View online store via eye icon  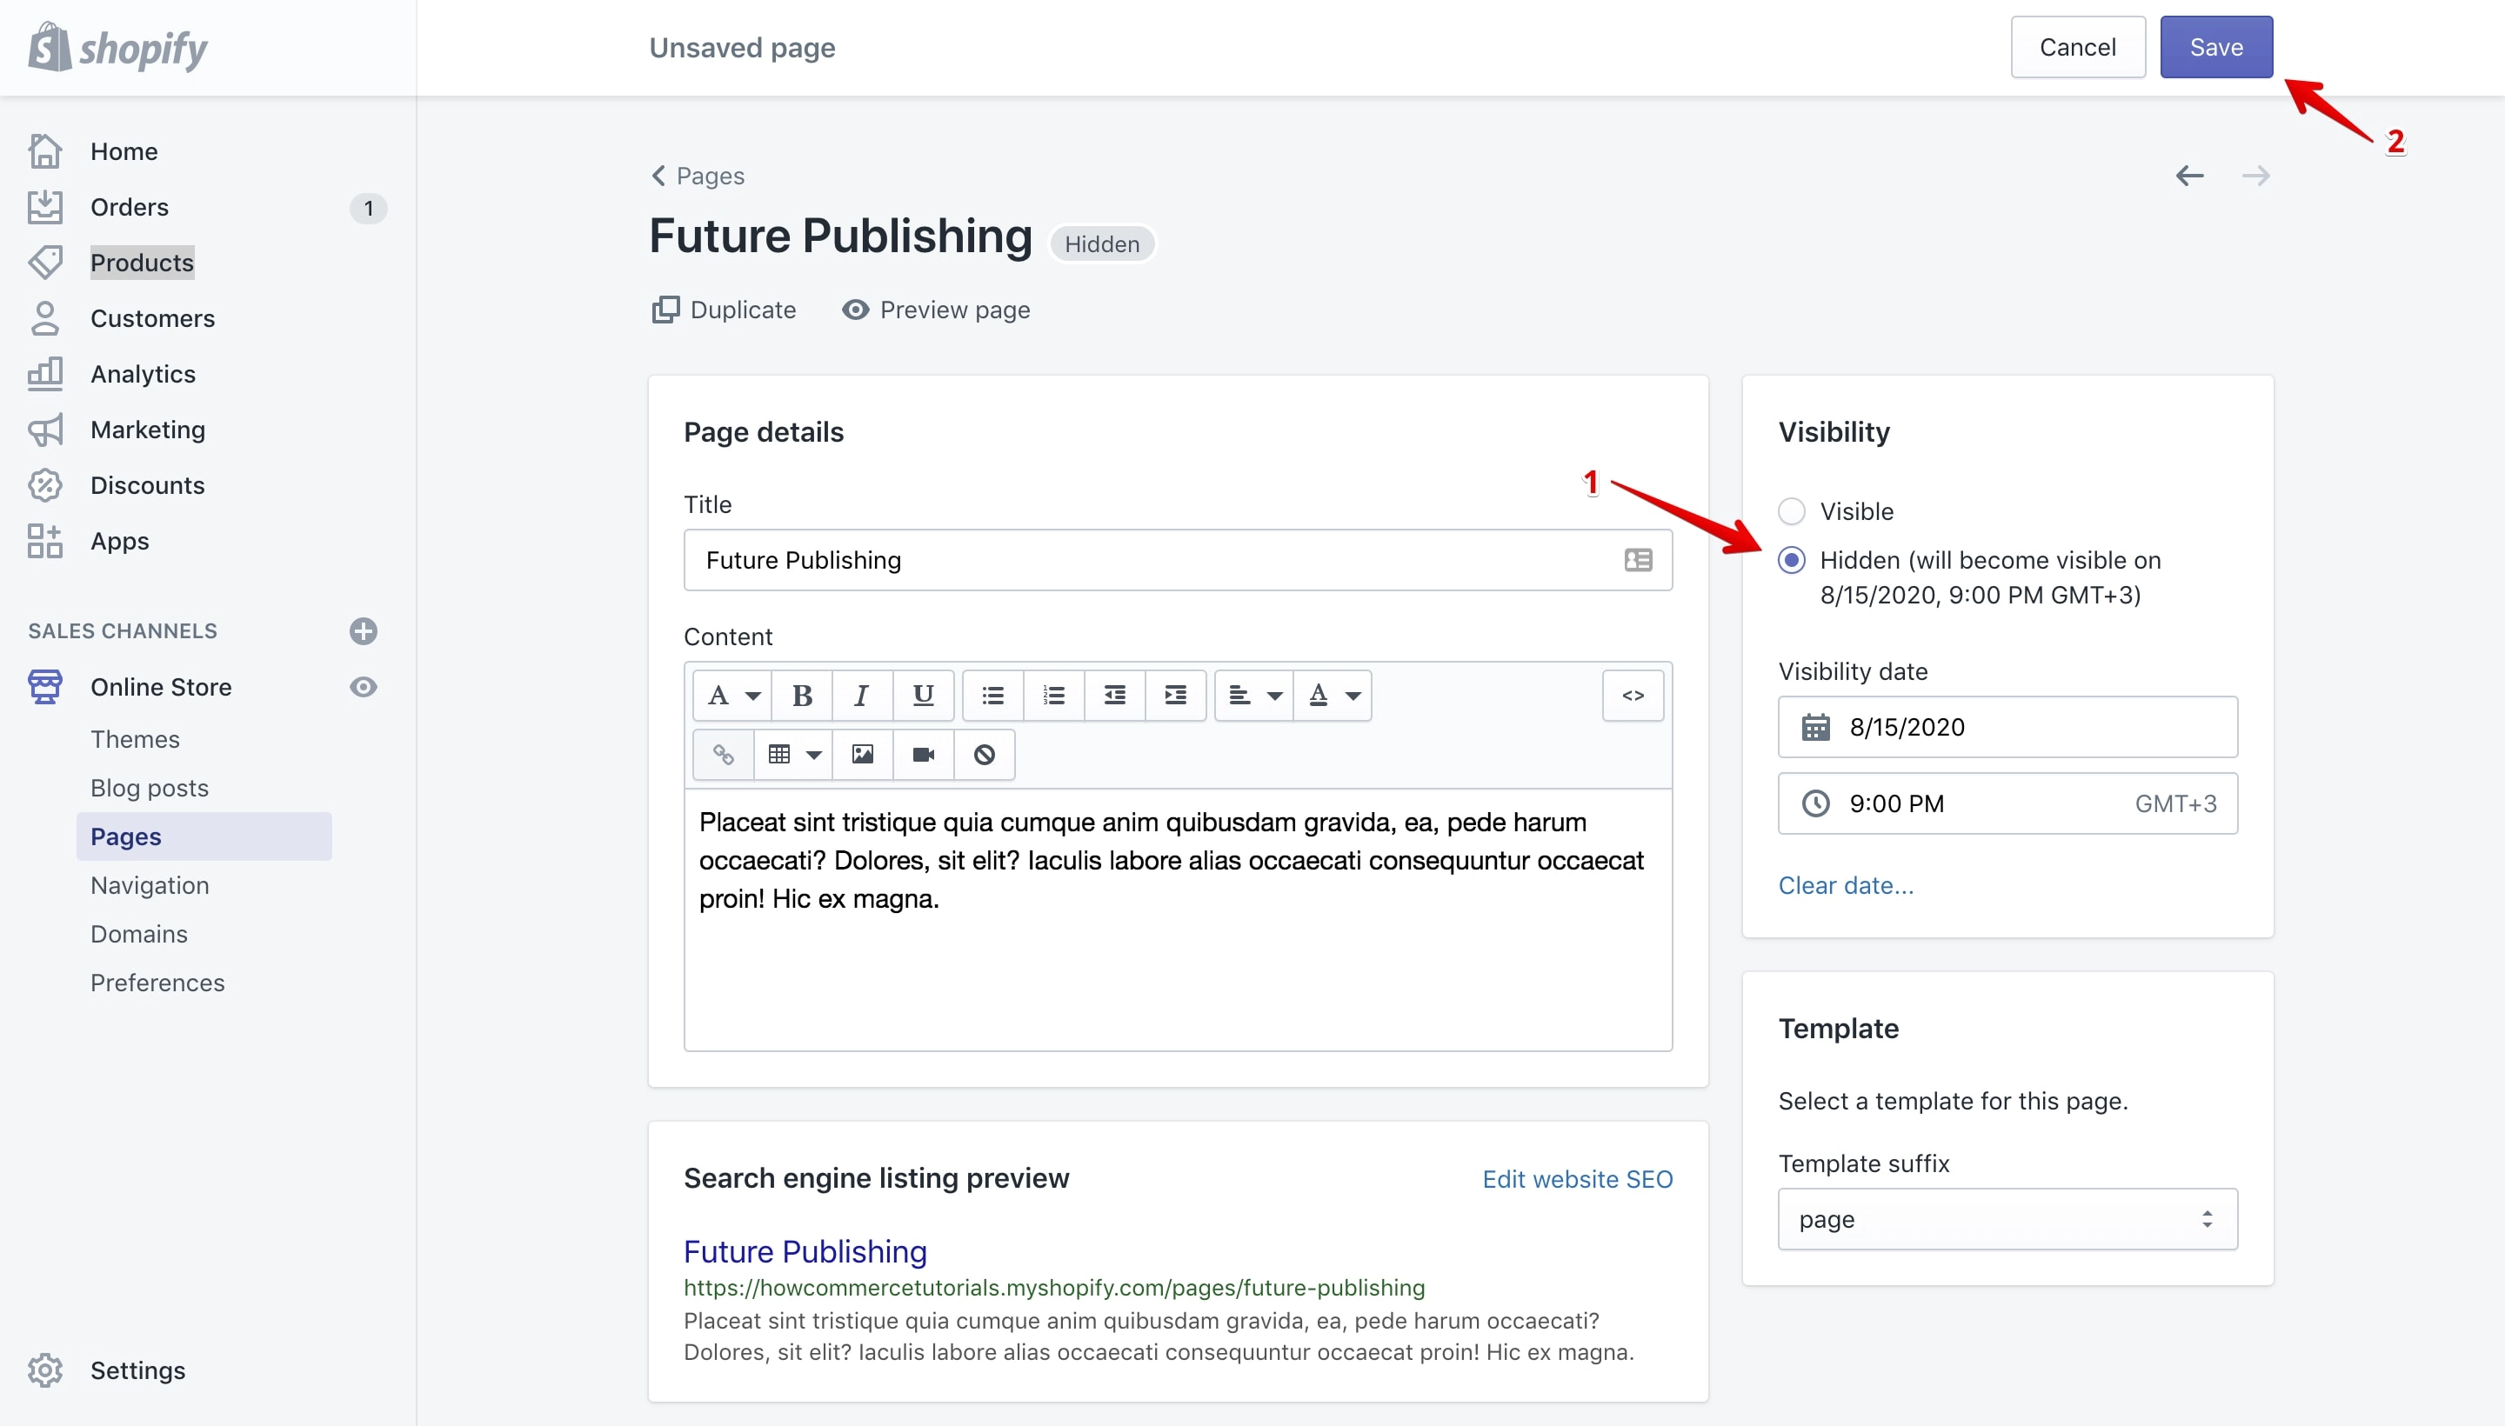click(x=364, y=687)
